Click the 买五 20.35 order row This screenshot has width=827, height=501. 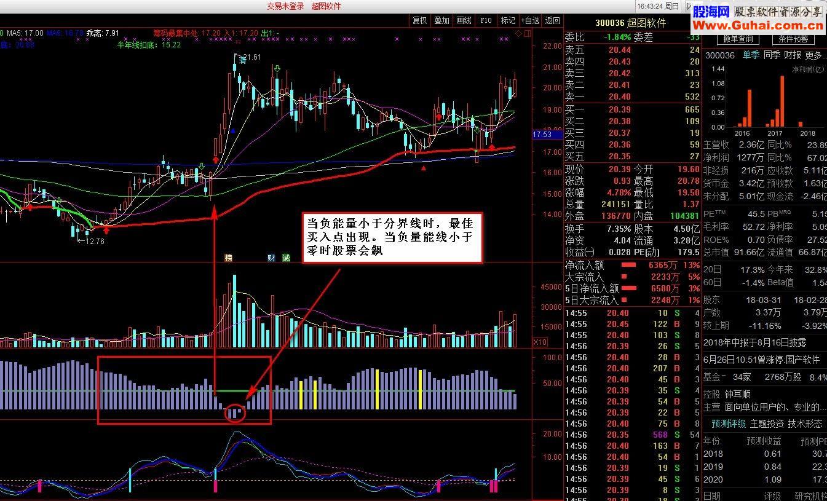[632, 156]
